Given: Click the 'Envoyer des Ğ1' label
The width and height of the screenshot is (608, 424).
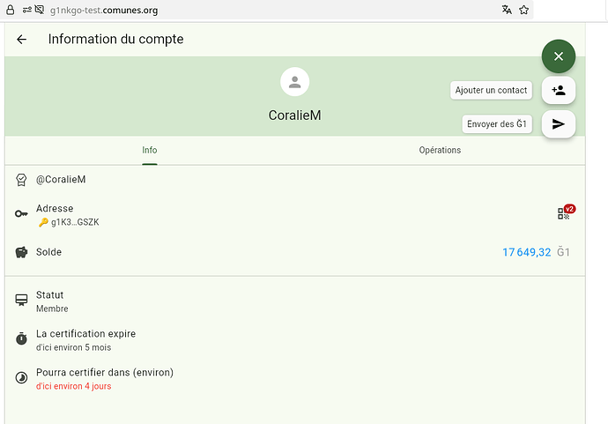Looking at the screenshot, I should (x=497, y=124).
